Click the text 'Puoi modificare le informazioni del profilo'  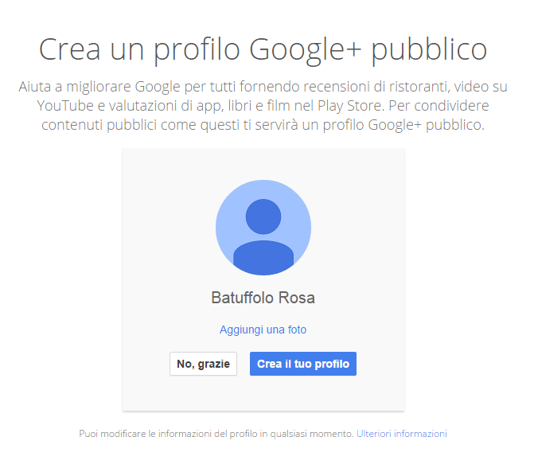click(168, 434)
